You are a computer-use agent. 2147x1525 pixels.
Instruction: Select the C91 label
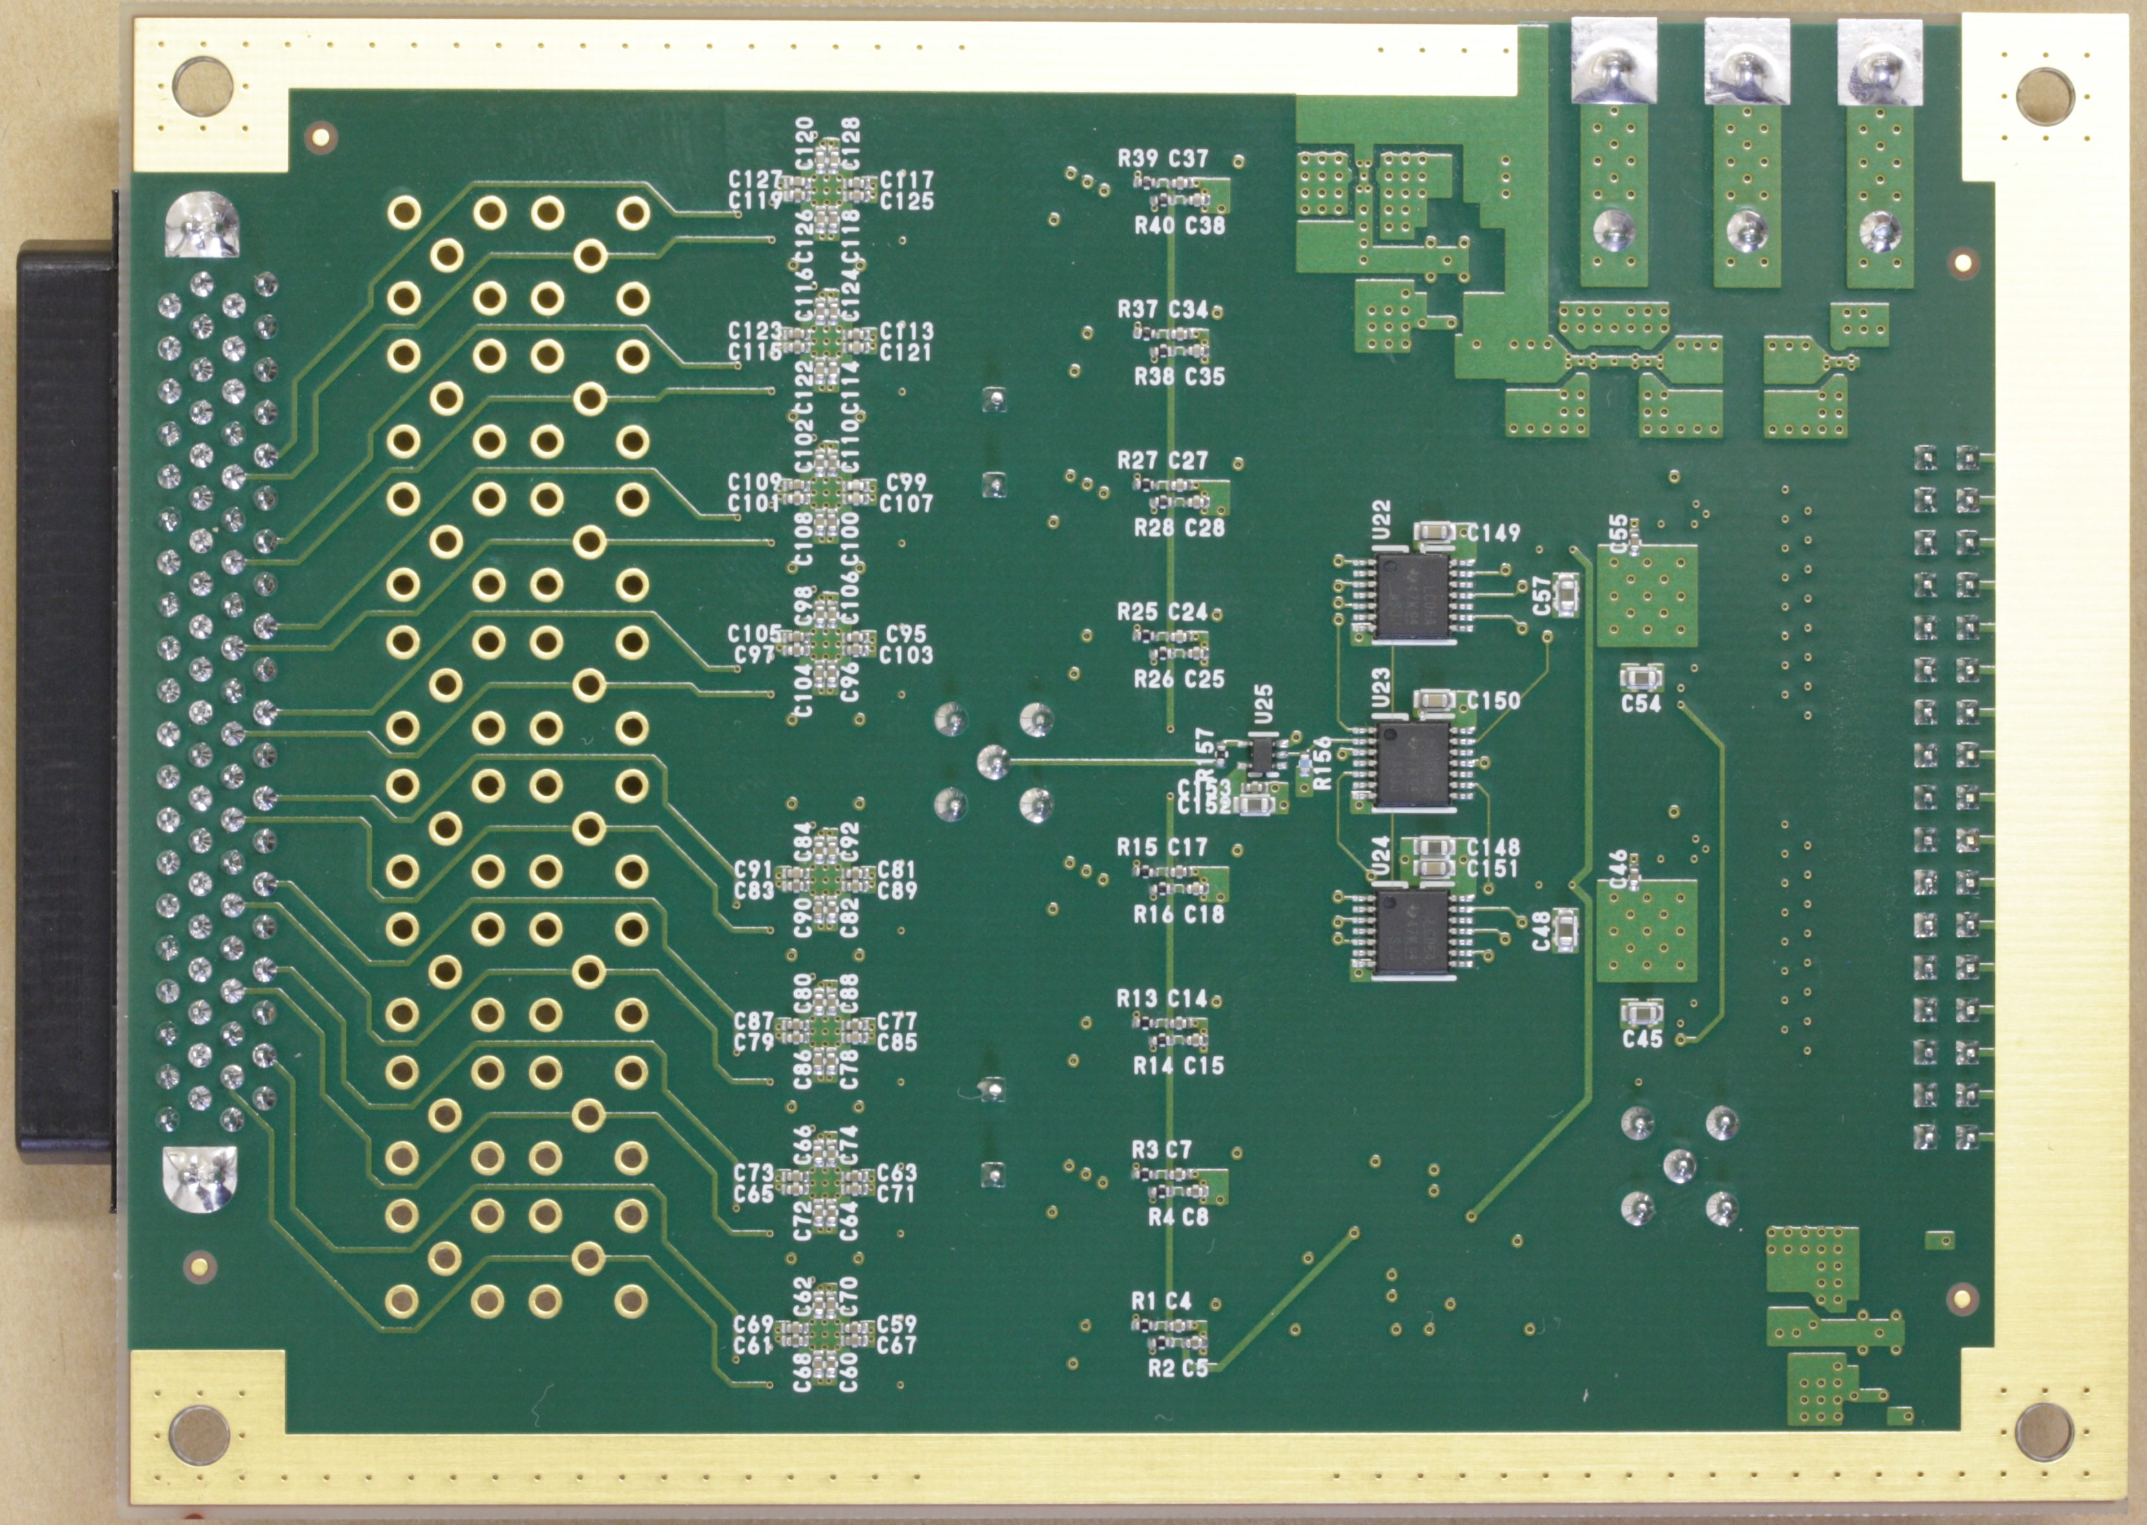click(754, 870)
